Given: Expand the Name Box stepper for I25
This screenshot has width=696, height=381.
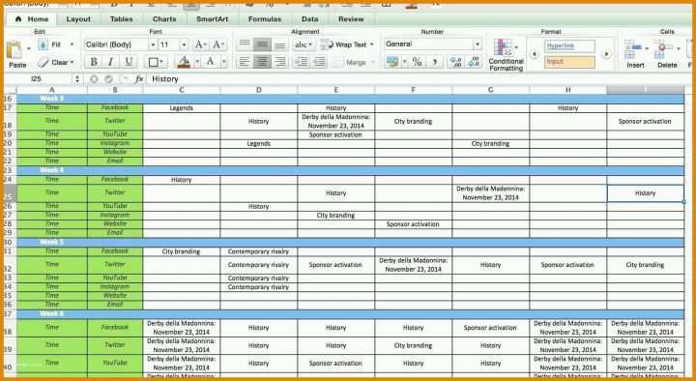Looking at the screenshot, I should tap(77, 79).
